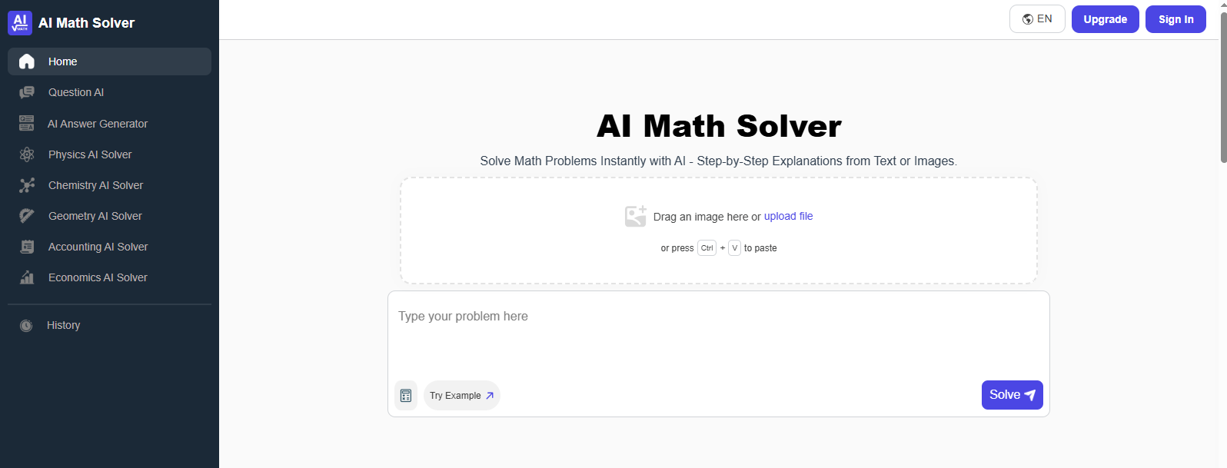Click the Physics AI Solver atom icon
1227x468 pixels.
click(27, 154)
